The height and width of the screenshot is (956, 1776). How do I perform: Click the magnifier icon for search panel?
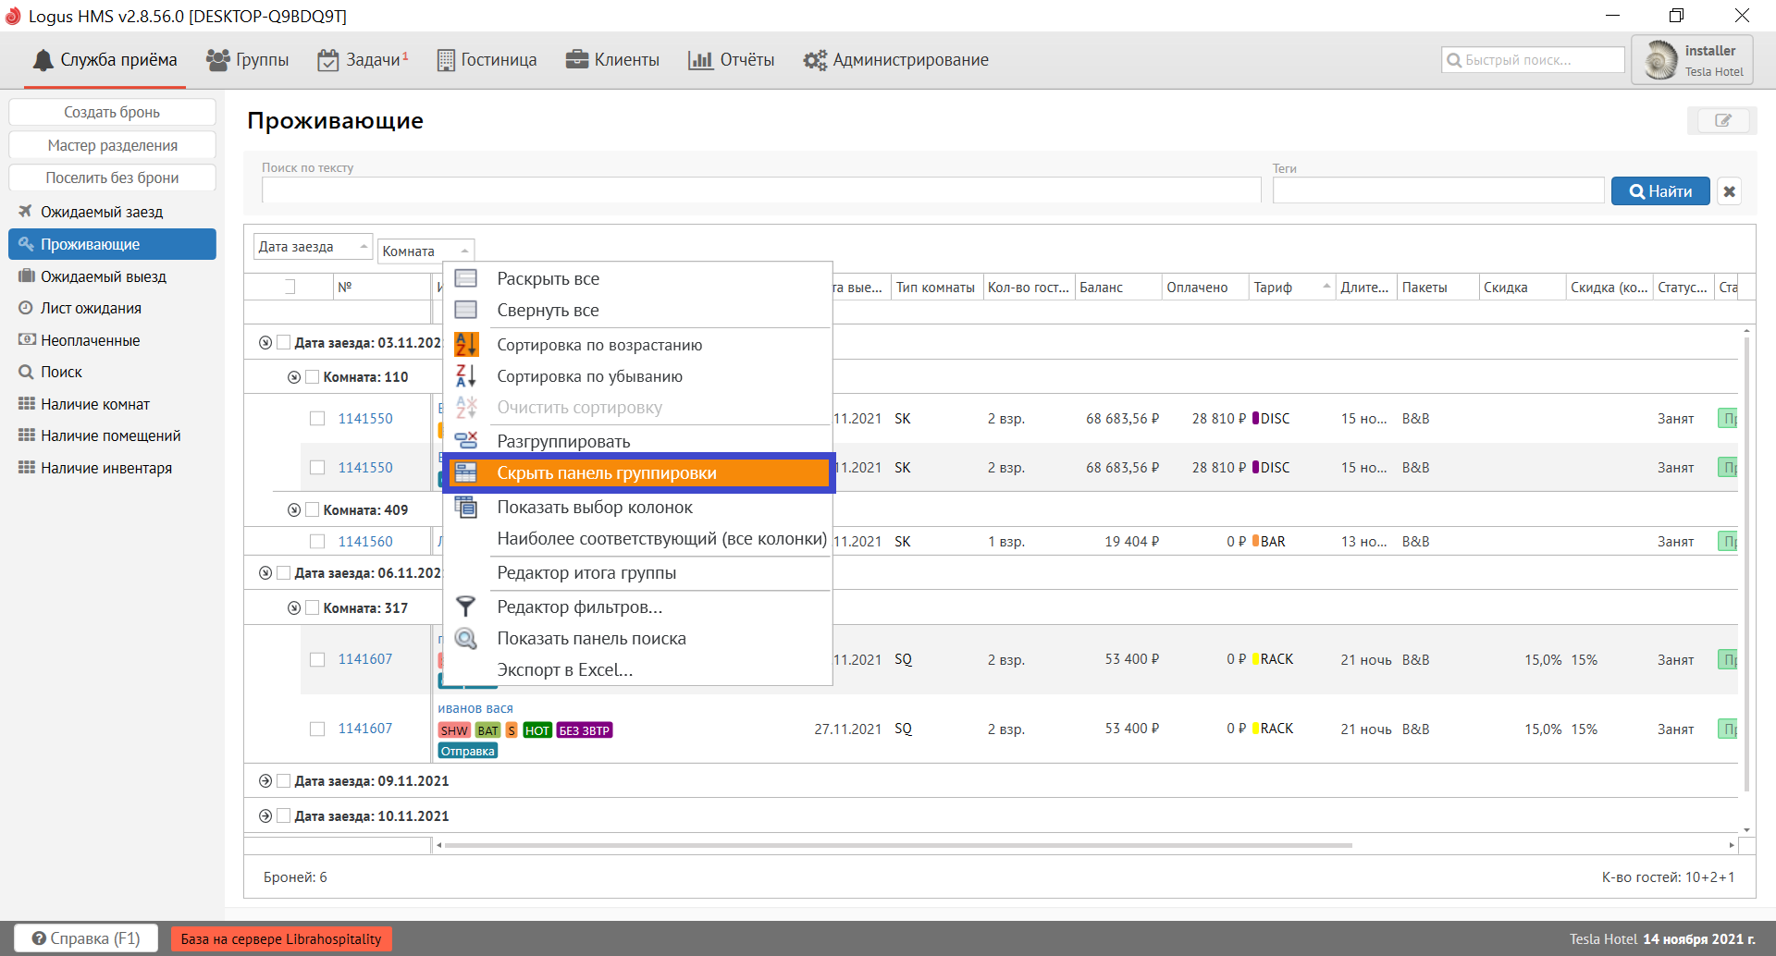[466, 639]
